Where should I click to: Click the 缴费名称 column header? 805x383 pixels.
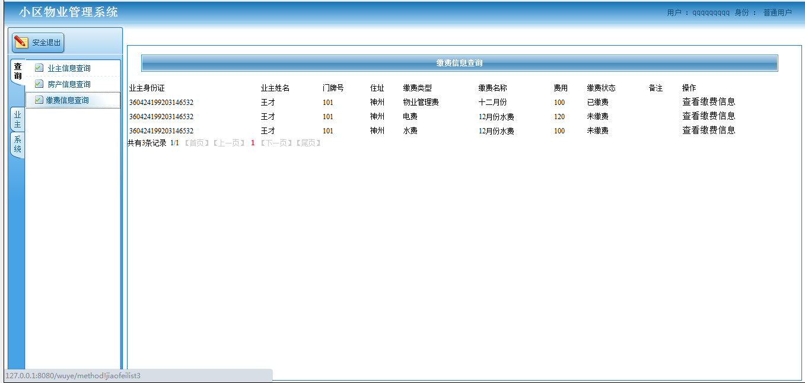pos(493,88)
